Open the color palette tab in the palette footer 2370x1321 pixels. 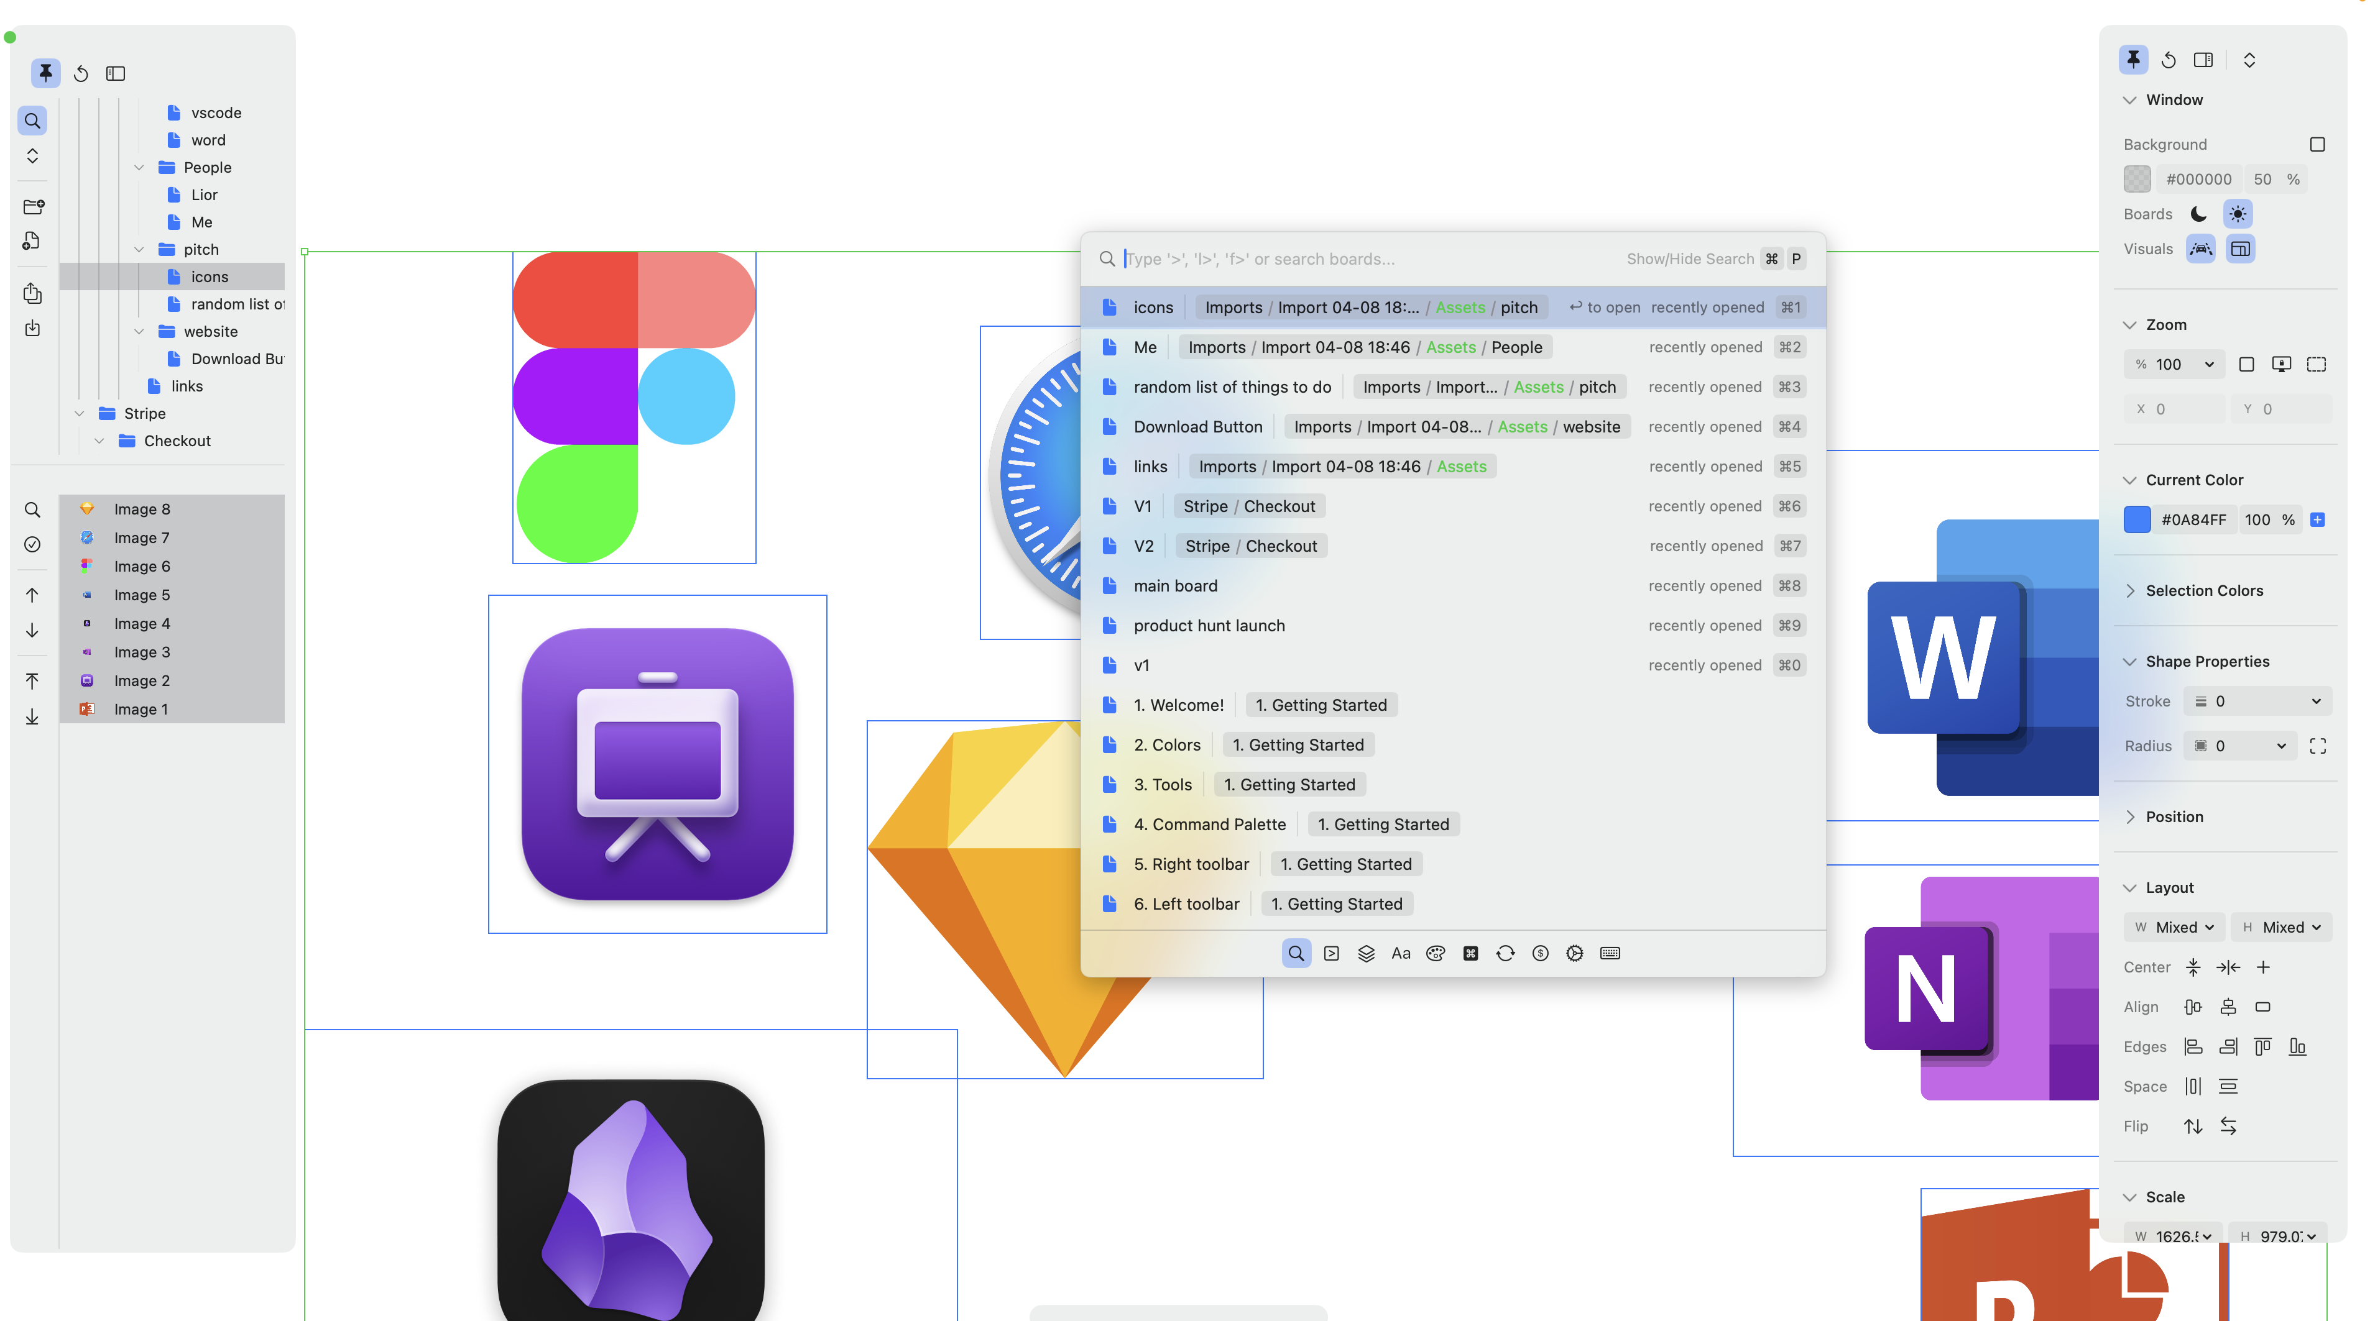(x=1436, y=953)
